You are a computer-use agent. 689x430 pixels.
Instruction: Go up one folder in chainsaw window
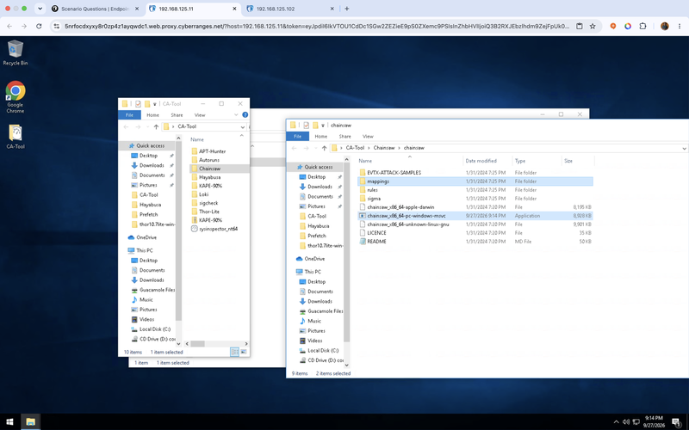coord(324,148)
